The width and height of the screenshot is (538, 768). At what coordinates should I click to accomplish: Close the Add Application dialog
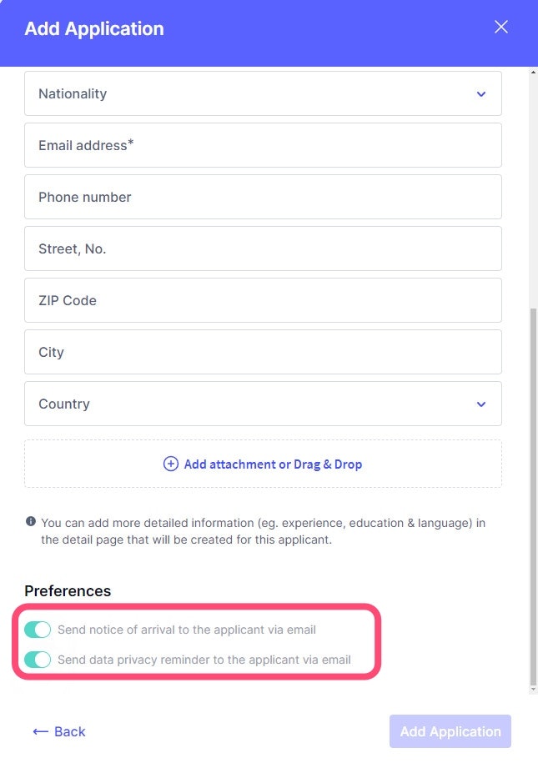point(500,27)
